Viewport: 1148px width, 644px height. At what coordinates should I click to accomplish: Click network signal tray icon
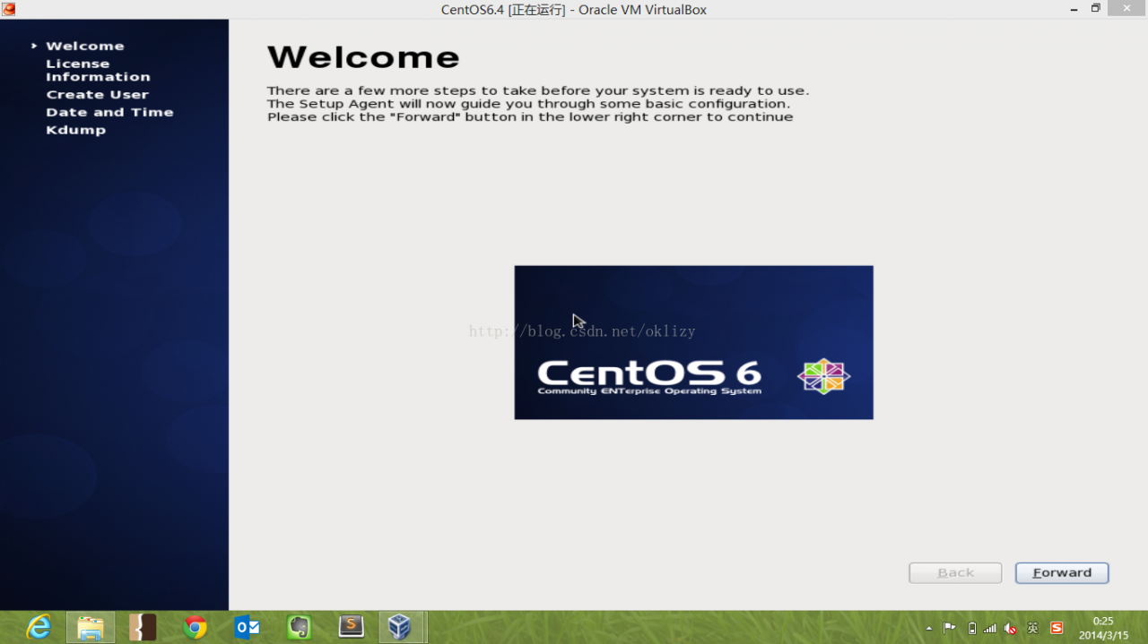point(990,628)
